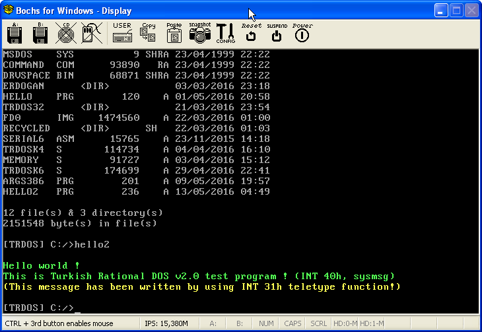Click the HD:0-M status indicator

pyautogui.click(x=345, y=323)
